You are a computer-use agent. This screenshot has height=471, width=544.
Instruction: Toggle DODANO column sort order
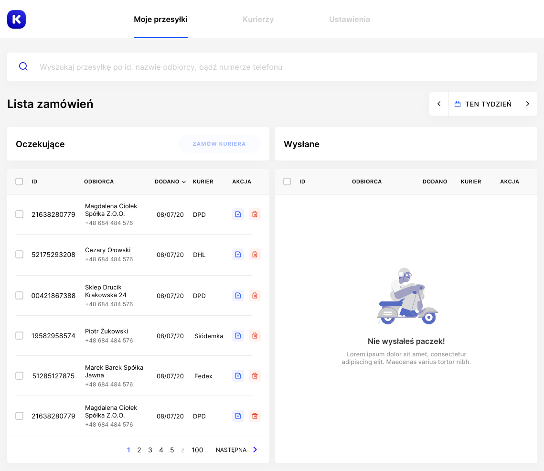[x=170, y=182]
